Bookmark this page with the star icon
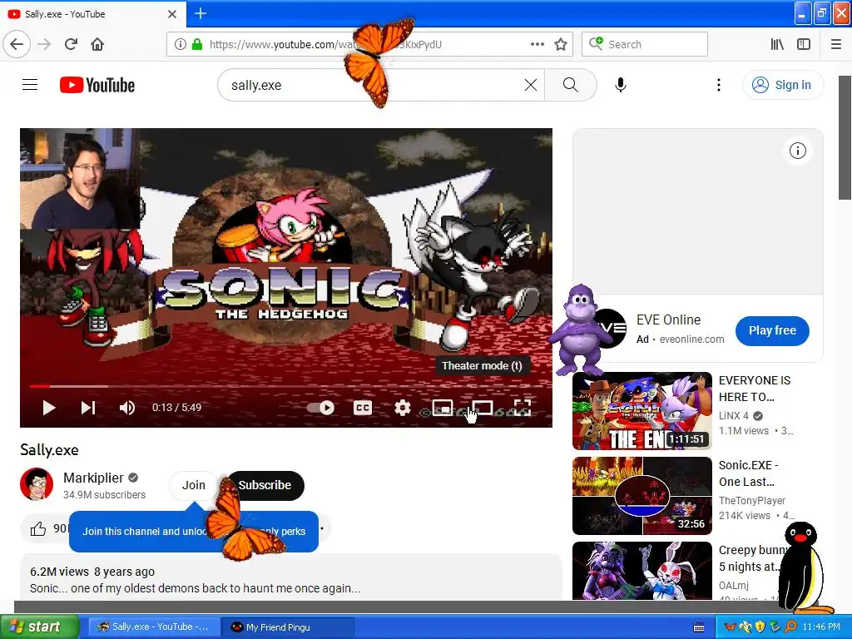The height and width of the screenshot is (639, 852). point(561,44)
